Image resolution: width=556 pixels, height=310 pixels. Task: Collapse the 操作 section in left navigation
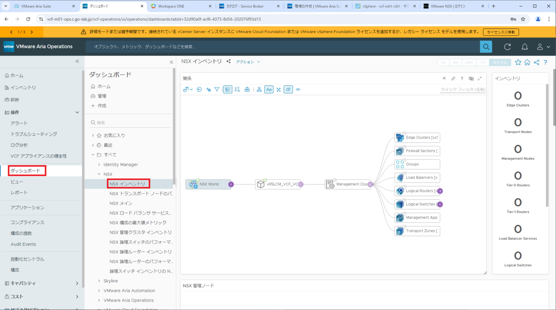click(77, 112)
